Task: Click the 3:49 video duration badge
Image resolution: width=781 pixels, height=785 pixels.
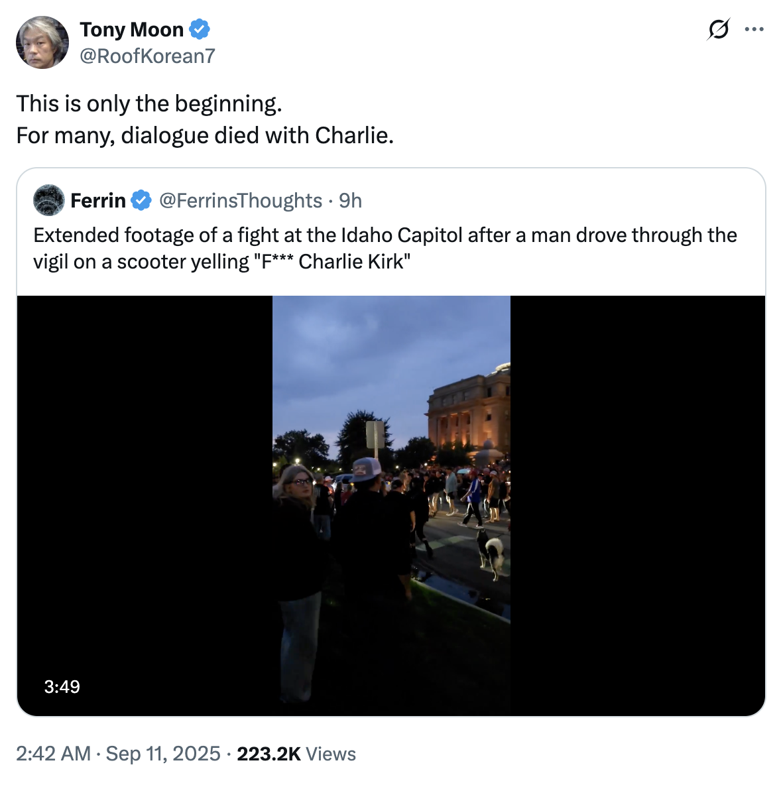Action: pyautogui.click(x=62, y=686)
